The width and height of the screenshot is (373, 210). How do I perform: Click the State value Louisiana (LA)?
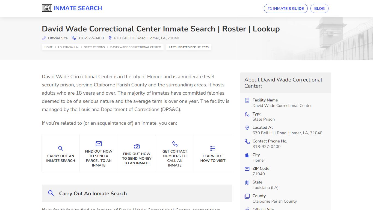point(265,188)
